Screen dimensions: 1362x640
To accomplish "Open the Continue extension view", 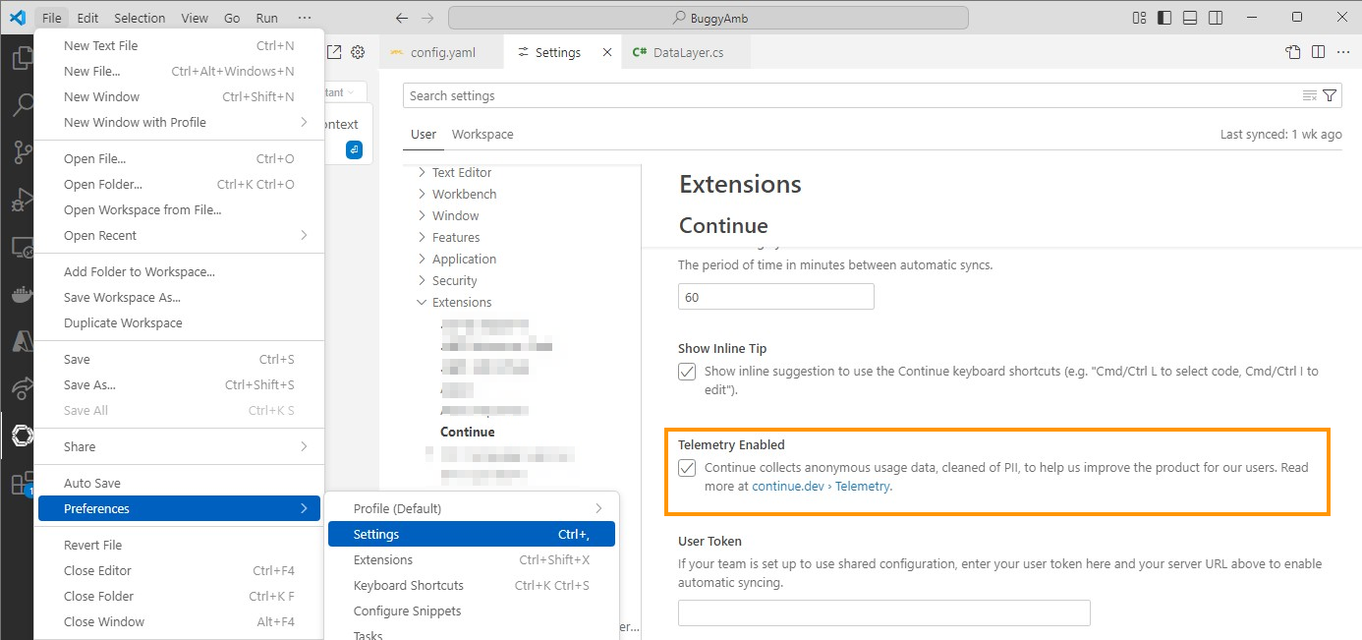I will 20,436.
